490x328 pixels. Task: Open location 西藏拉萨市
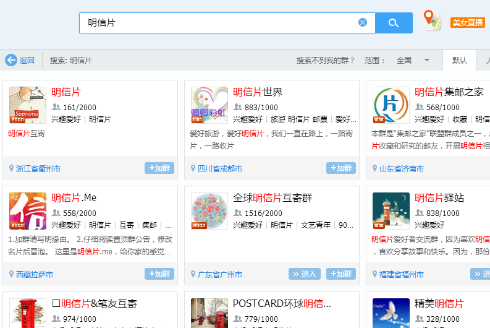tap(35, 275)
